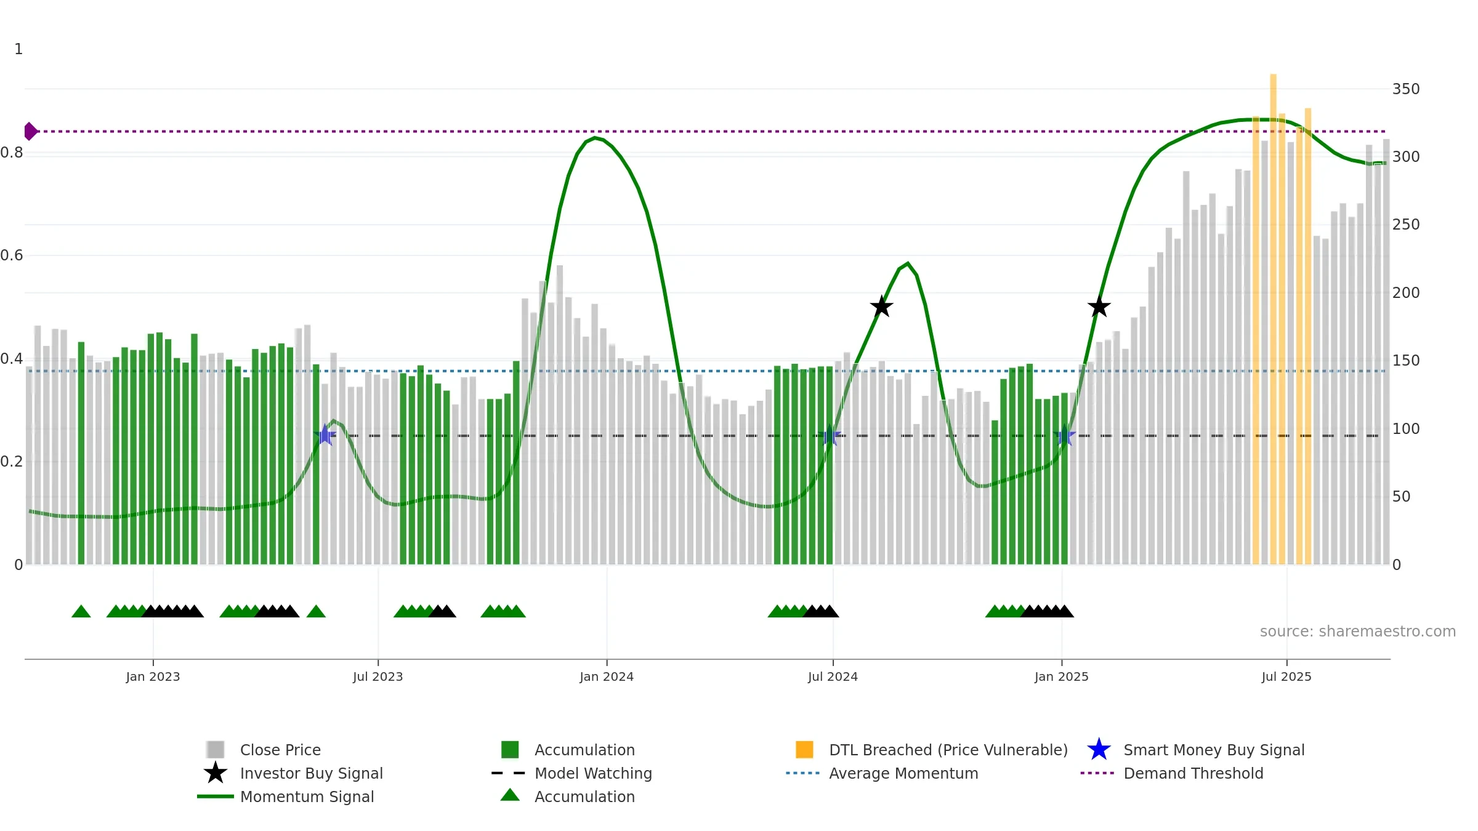Click the black investor star near Aug 2024

tap(882, 306)
